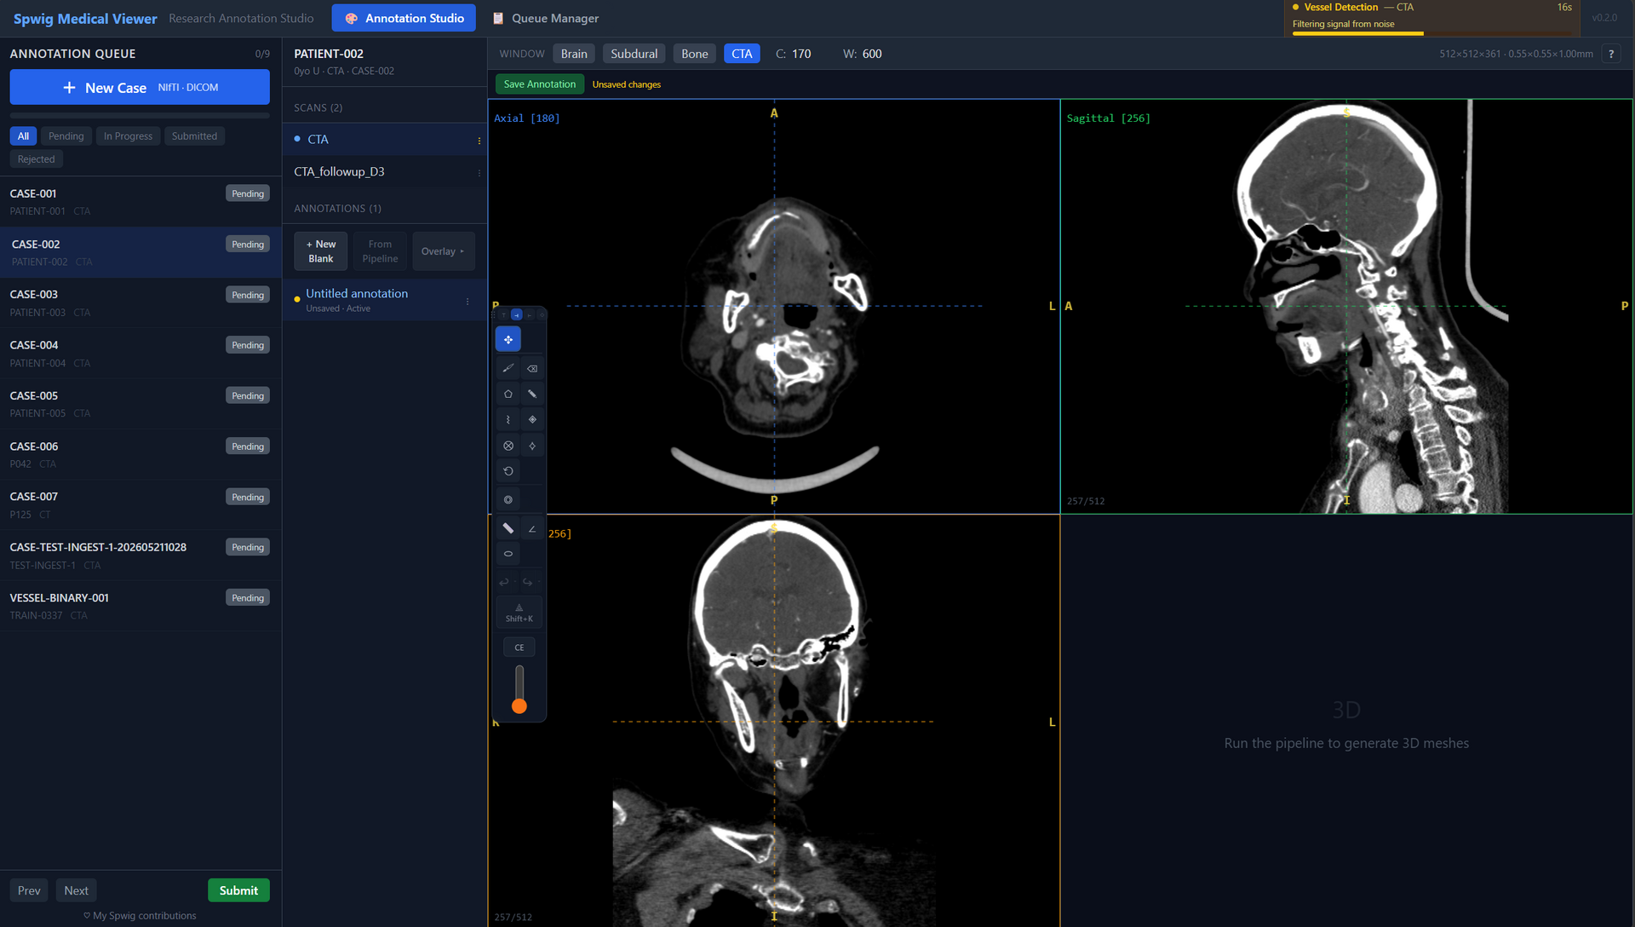Select the four-point sparkle tool
This screenshot has height=927, width=1635.
tap(532, 446)
